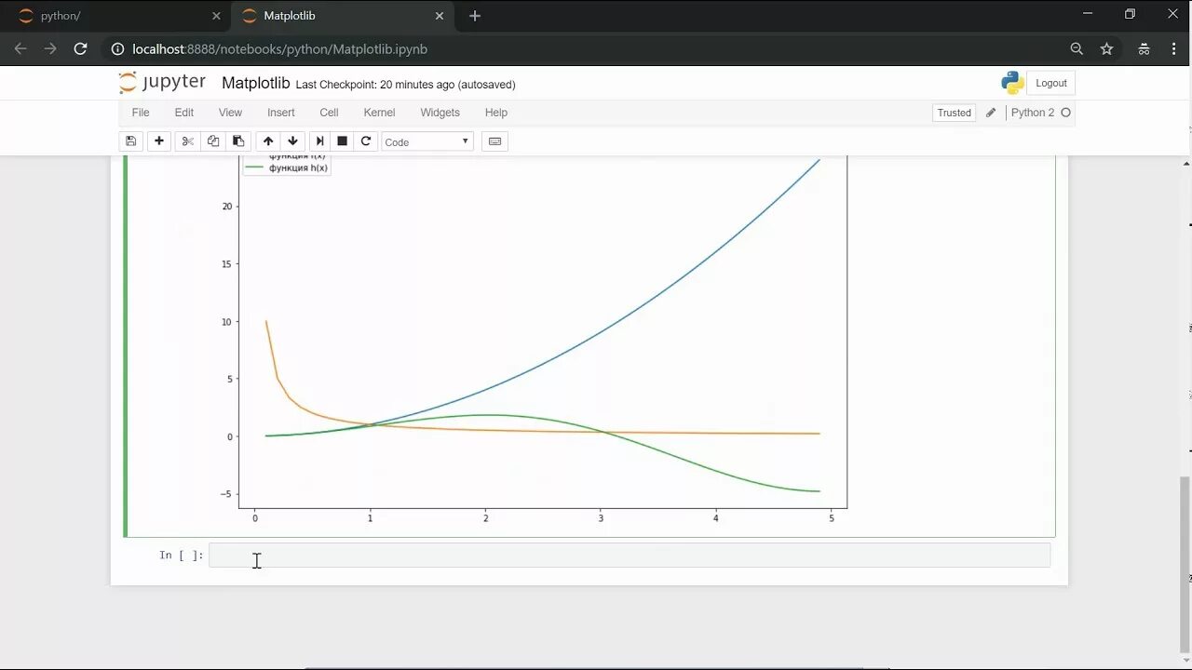Switch to the python/ browser tab
Screen dimensions: 1192x670
[116, 16]
